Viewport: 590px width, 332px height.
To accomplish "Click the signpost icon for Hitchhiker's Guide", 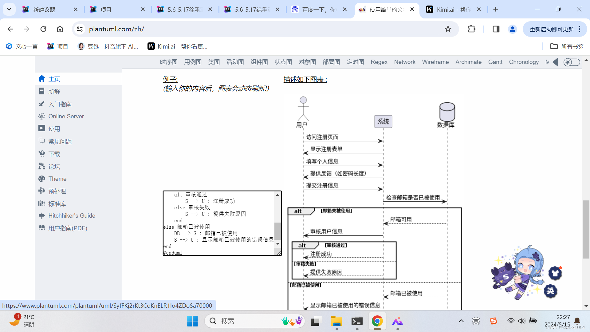I will point(42,215).
